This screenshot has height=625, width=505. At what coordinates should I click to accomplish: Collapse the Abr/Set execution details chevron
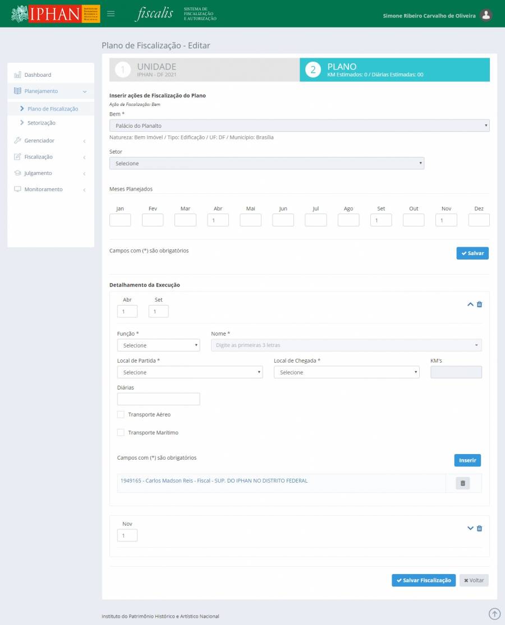coord(470,304)
